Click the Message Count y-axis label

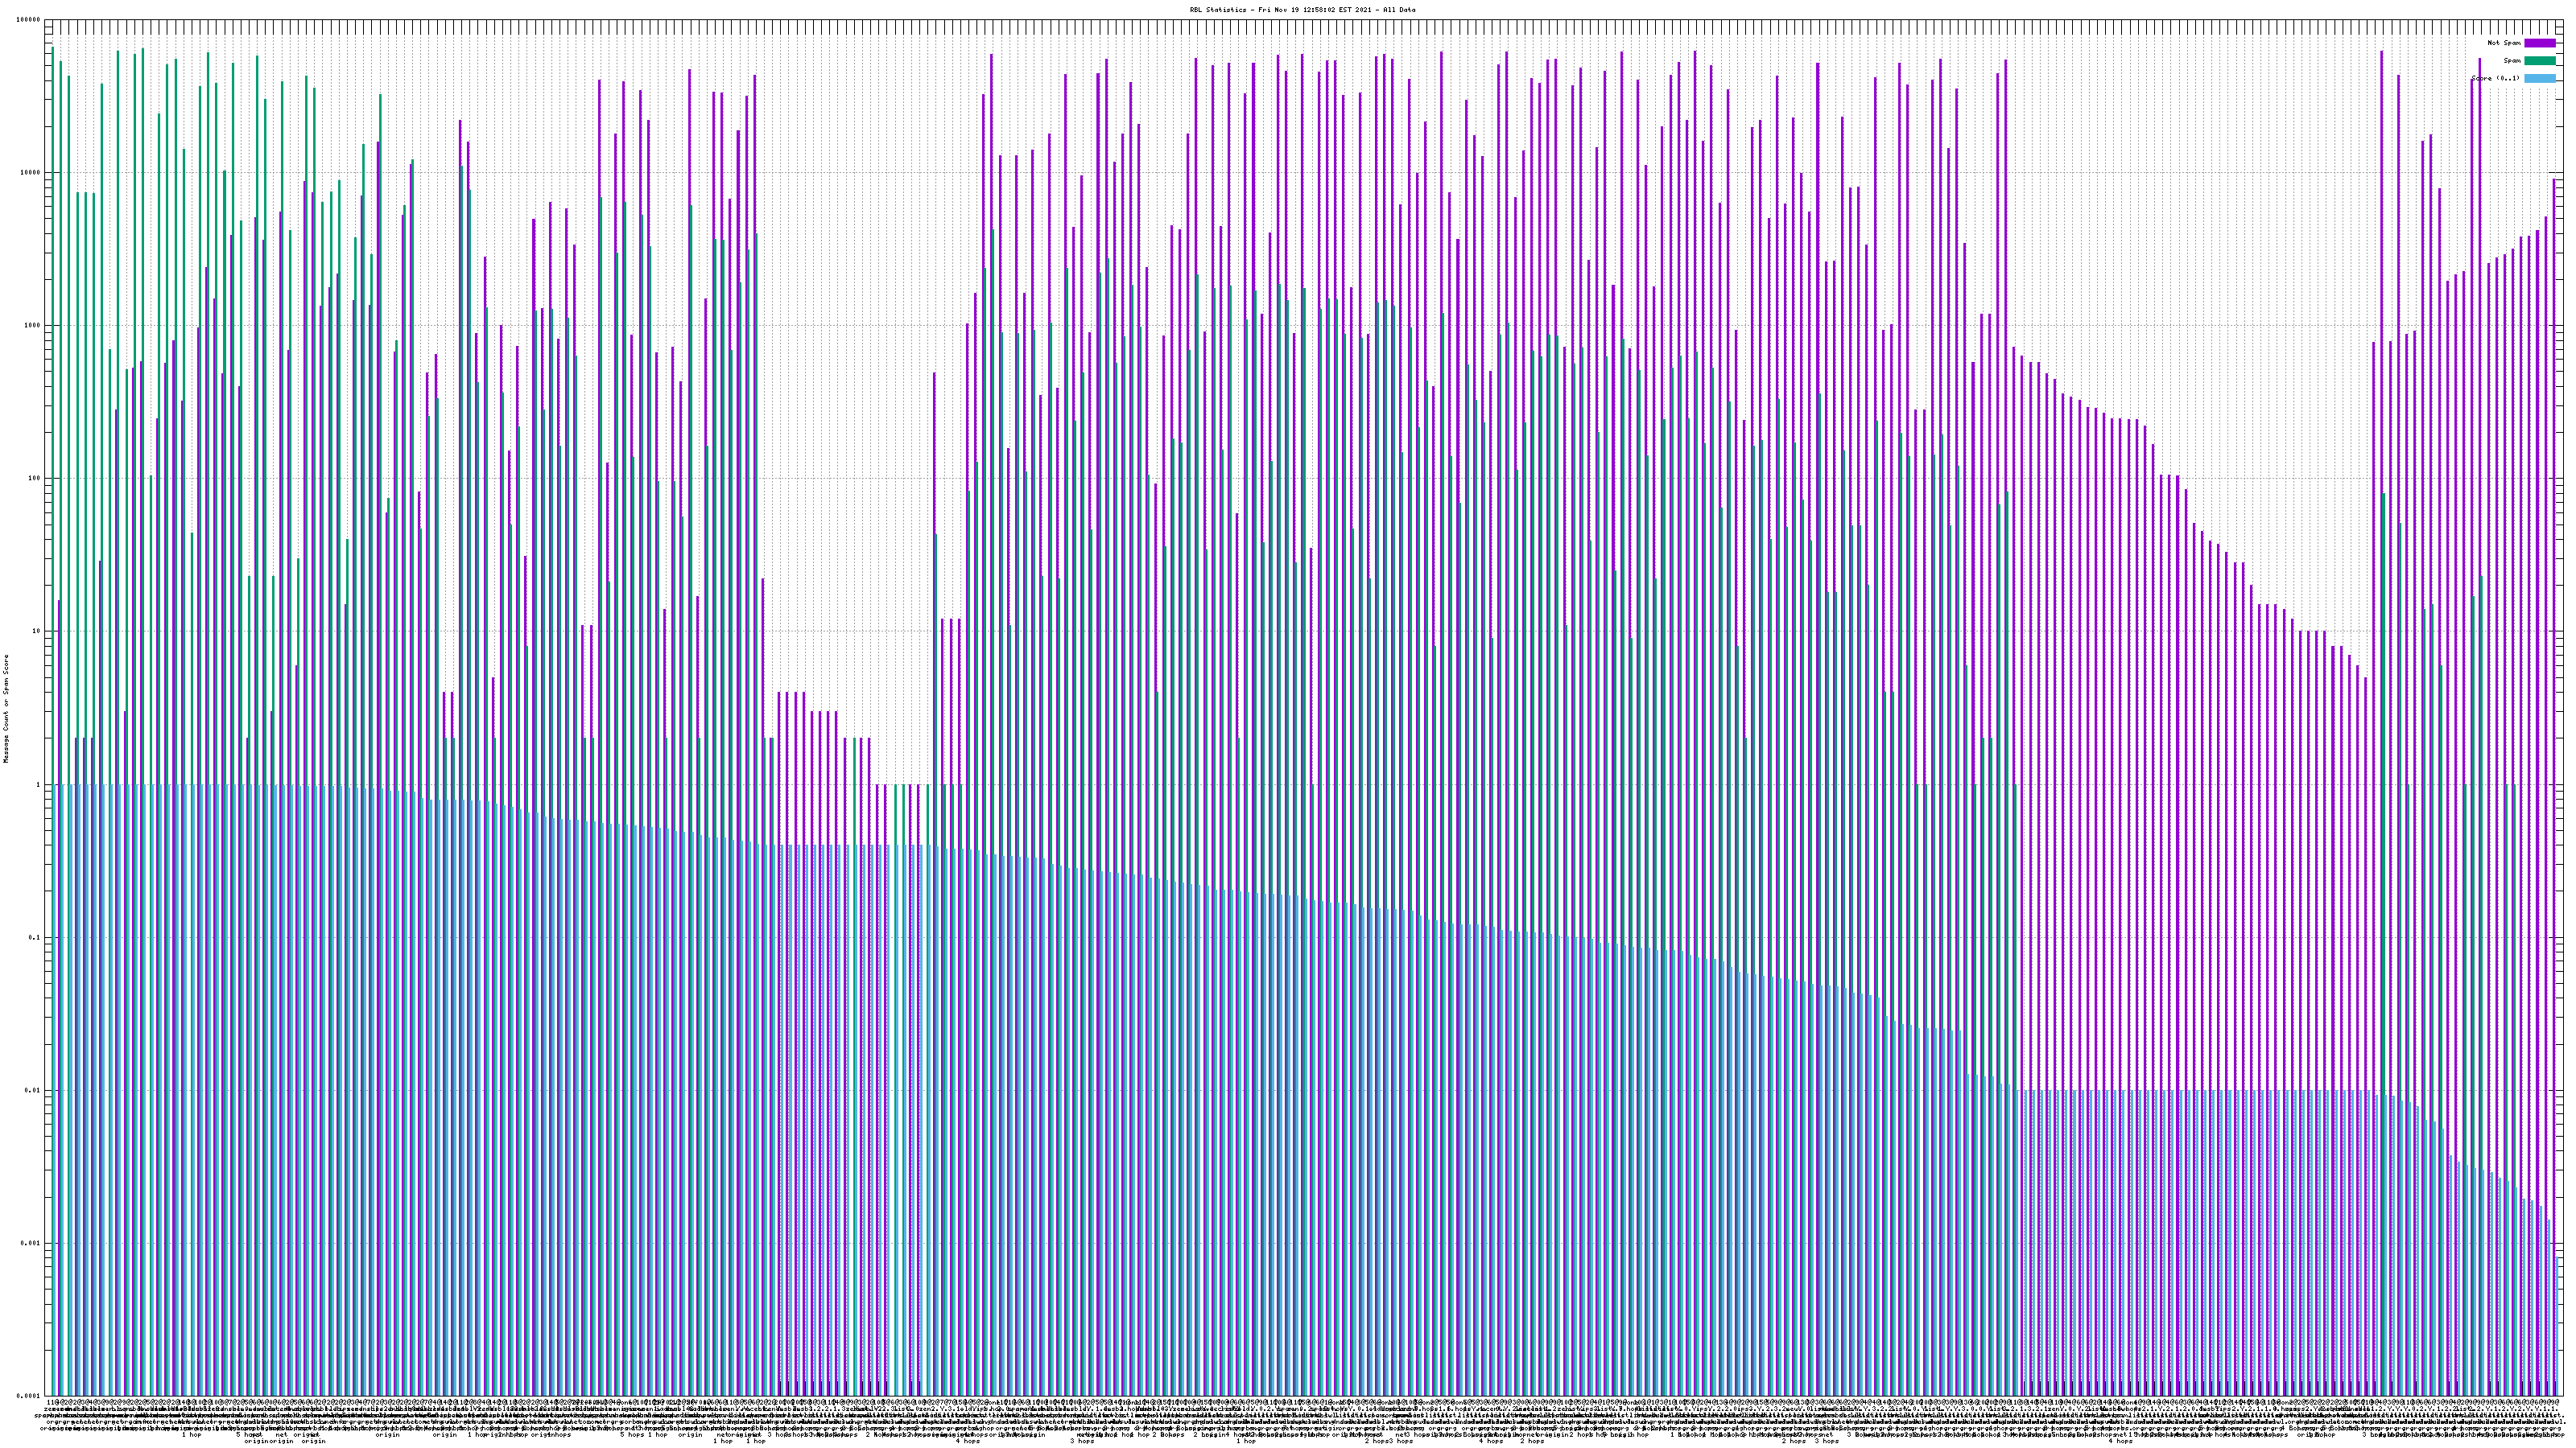pyautogui.click(x=6, y=709)
